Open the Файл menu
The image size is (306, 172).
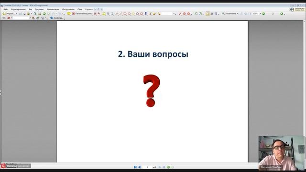coord(6,10)
